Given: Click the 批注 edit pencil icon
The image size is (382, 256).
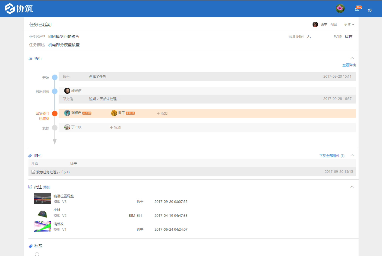Looking at the screenshot, I should [x=30, y=187].
